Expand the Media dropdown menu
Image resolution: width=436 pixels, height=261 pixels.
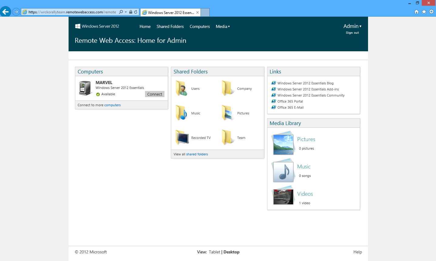pos(223,26)
